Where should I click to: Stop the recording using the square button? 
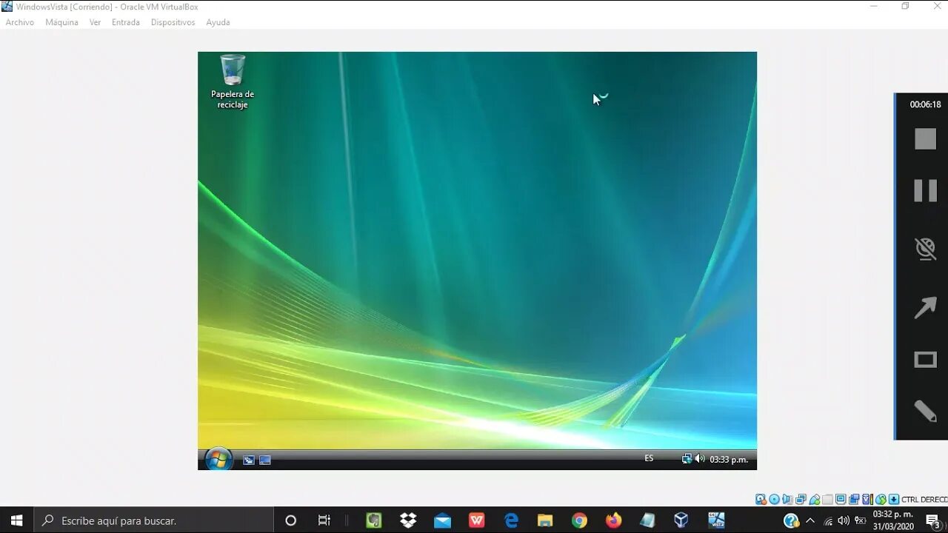925,138
